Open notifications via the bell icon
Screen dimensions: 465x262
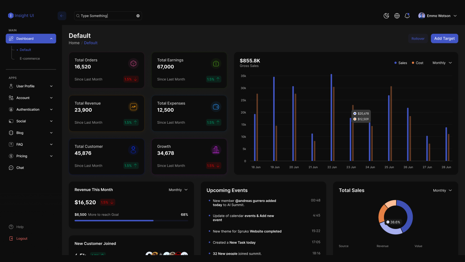pos(407,16)
